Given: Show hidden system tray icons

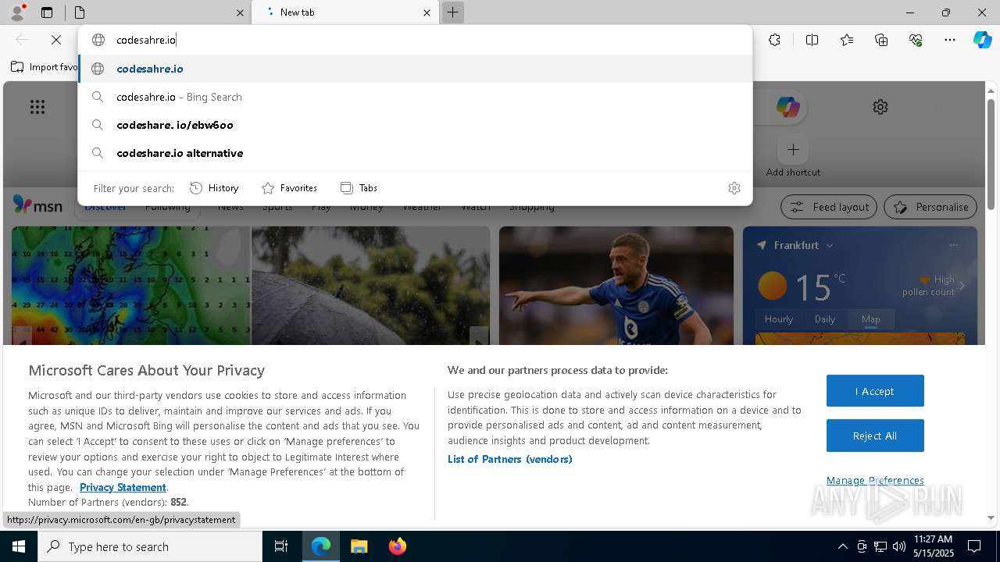Looking at the screenshot, I should 842,546.
